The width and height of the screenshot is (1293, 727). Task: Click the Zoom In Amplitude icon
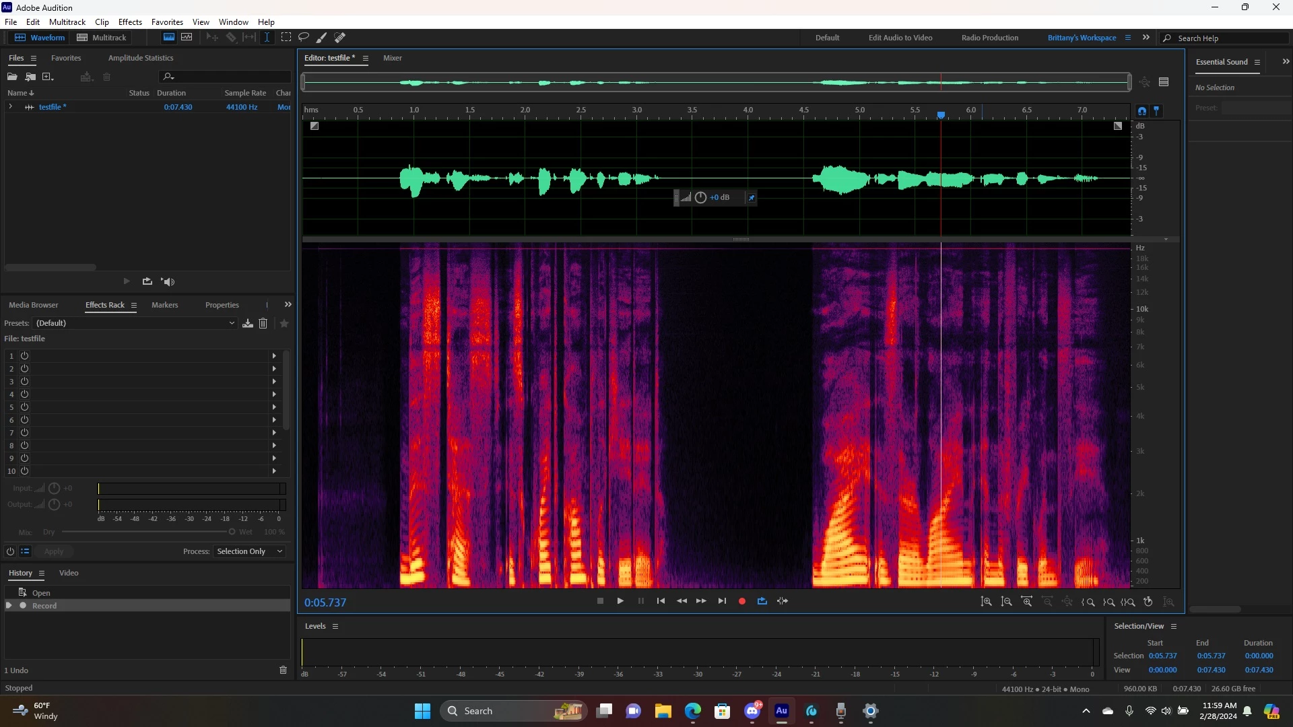pos(987,602)
